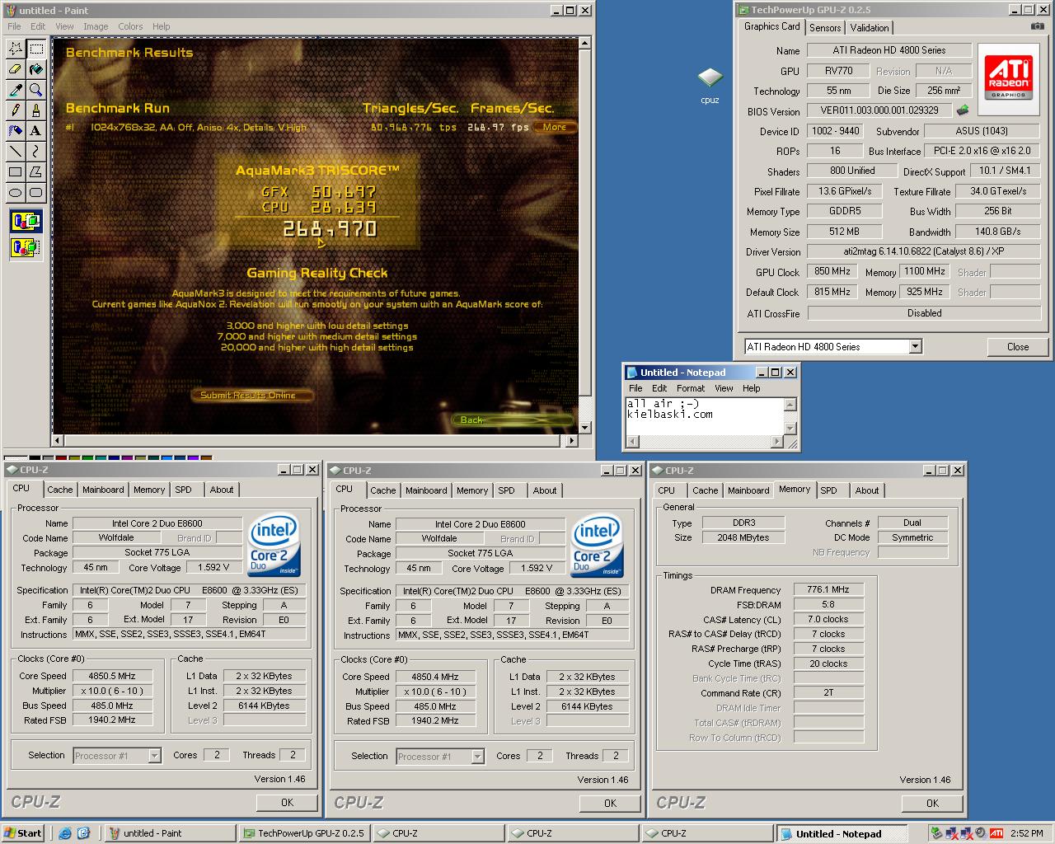This screenshot has height=844, width=1055.
Task: Click GPU-Z screenshot camera icon
Action: click(1038, 26)
